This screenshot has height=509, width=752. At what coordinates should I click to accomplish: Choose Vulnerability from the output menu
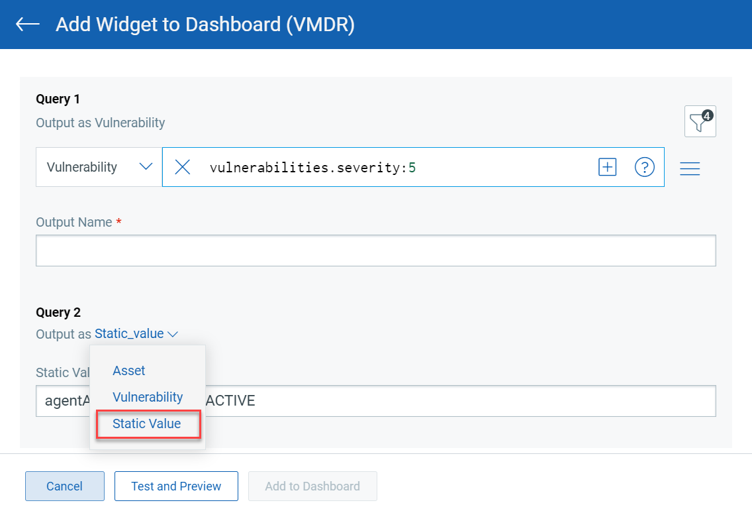tap(148, 397)
